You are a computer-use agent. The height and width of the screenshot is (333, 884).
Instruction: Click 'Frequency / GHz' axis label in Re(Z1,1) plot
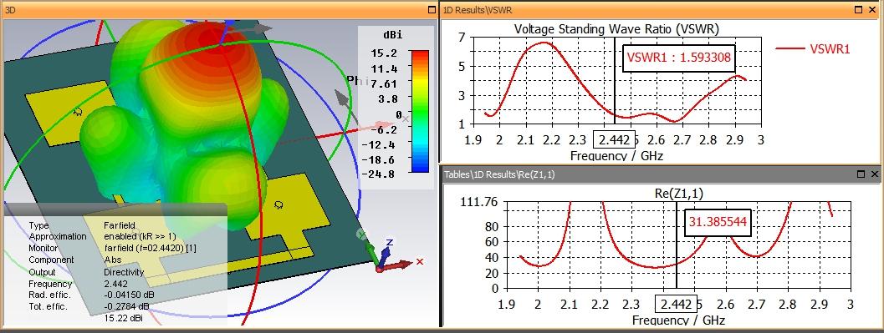click(x=678, y=320)
